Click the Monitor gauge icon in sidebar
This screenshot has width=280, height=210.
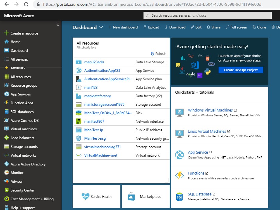pyautogui.click(x=7, y=172)
